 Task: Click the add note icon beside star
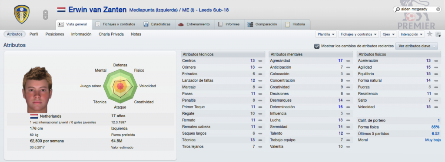tap(438, 34)
